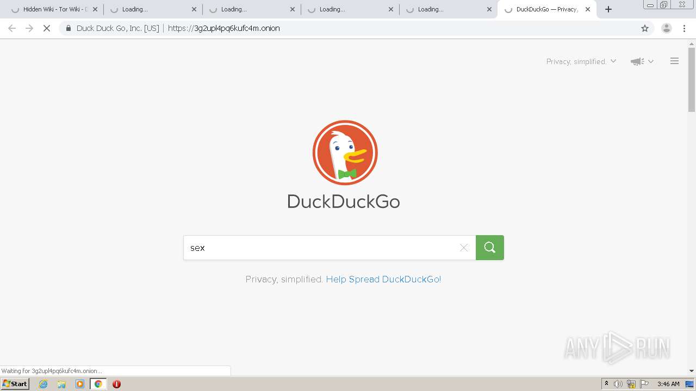Follow the Help Spread DuckDuckGo! link
The image size is (696, 391).
pyautogui.click(x=383, y=279)
